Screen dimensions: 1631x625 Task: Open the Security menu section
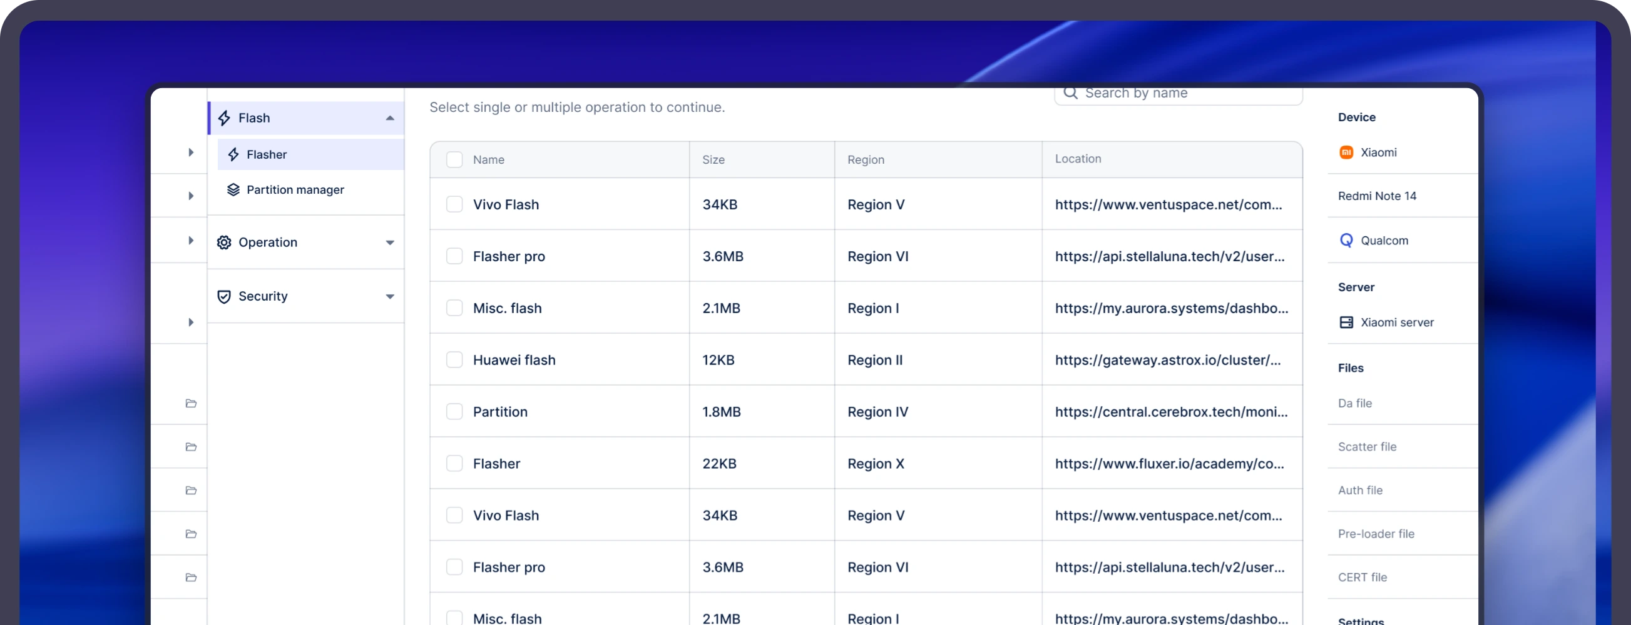[x=307, y=297]
